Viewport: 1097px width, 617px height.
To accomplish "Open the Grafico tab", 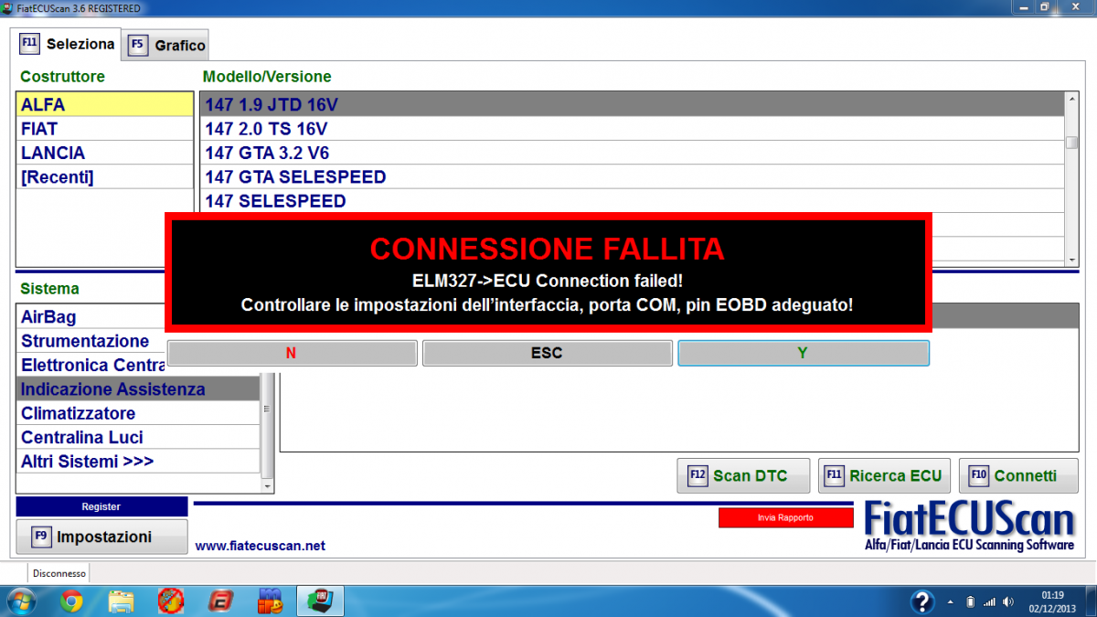I will coord(167,45).
